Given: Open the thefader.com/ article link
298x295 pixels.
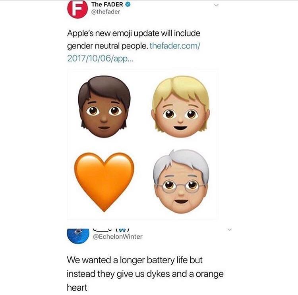Looking at the screenshot, I should click(175, 46).
